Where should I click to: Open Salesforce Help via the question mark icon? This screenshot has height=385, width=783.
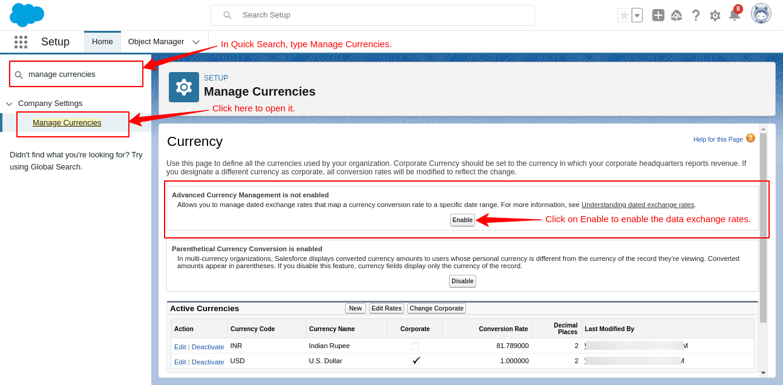tap(696, 15)
